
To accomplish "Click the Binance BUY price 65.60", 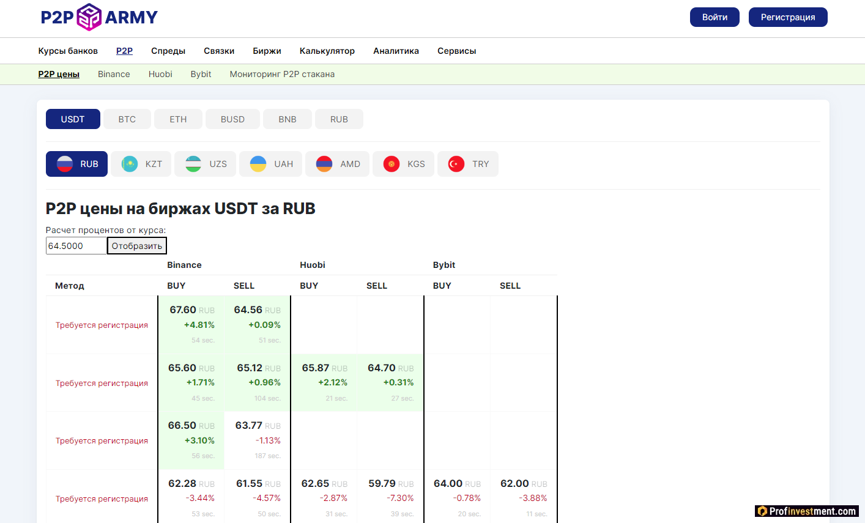I will [x=182, y=368].
